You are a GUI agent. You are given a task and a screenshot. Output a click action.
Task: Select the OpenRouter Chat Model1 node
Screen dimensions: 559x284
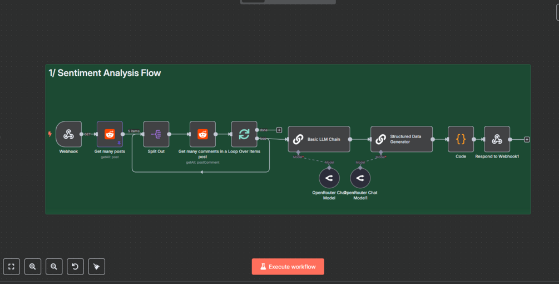(x=360, y=178)
